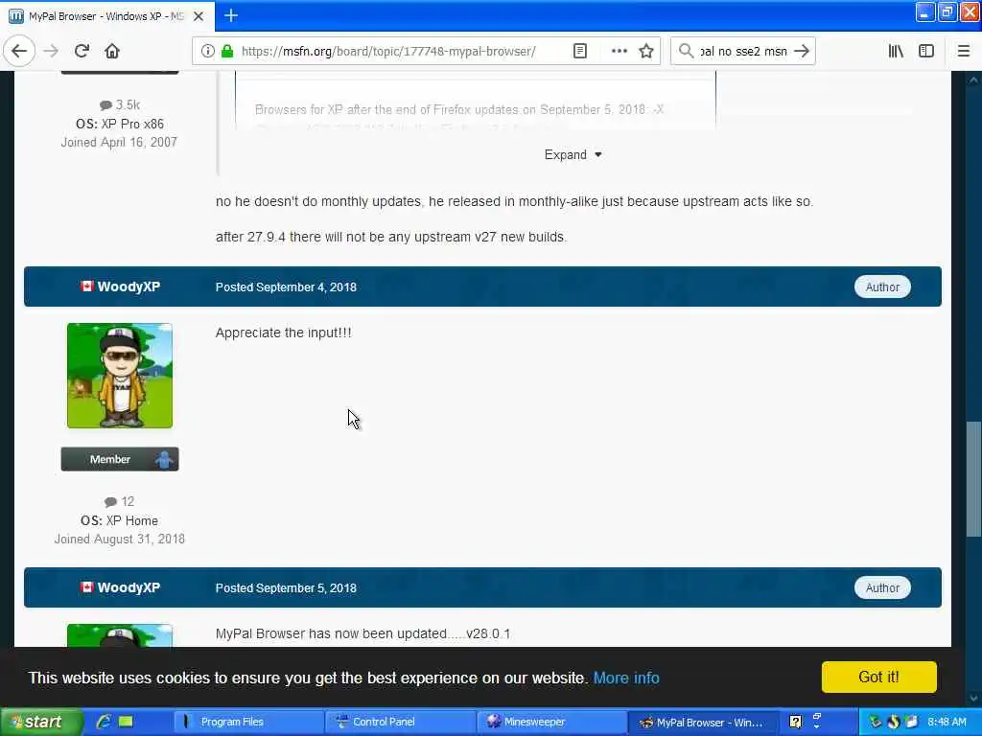Open the browser home page
This screenshot has width=982, height=736.
(112, 52)
